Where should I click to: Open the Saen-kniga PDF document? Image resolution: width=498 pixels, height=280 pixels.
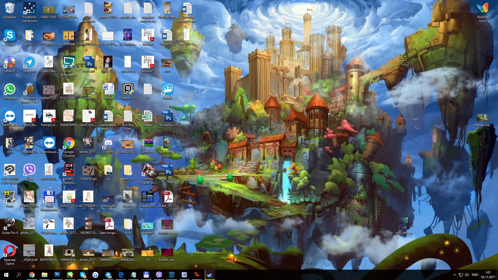point(108,227)
